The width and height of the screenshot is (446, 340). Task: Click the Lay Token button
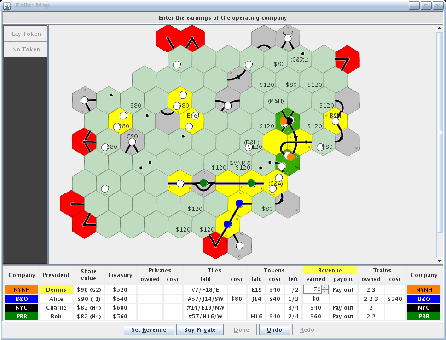click(26, 34)
